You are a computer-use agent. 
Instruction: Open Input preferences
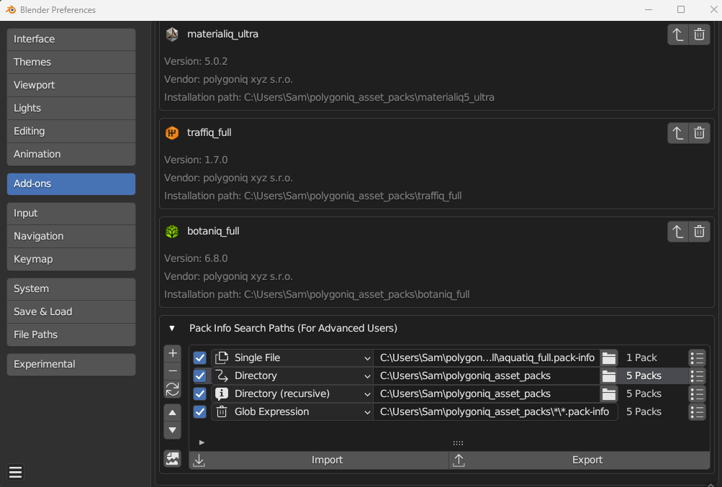click(71, 213)
